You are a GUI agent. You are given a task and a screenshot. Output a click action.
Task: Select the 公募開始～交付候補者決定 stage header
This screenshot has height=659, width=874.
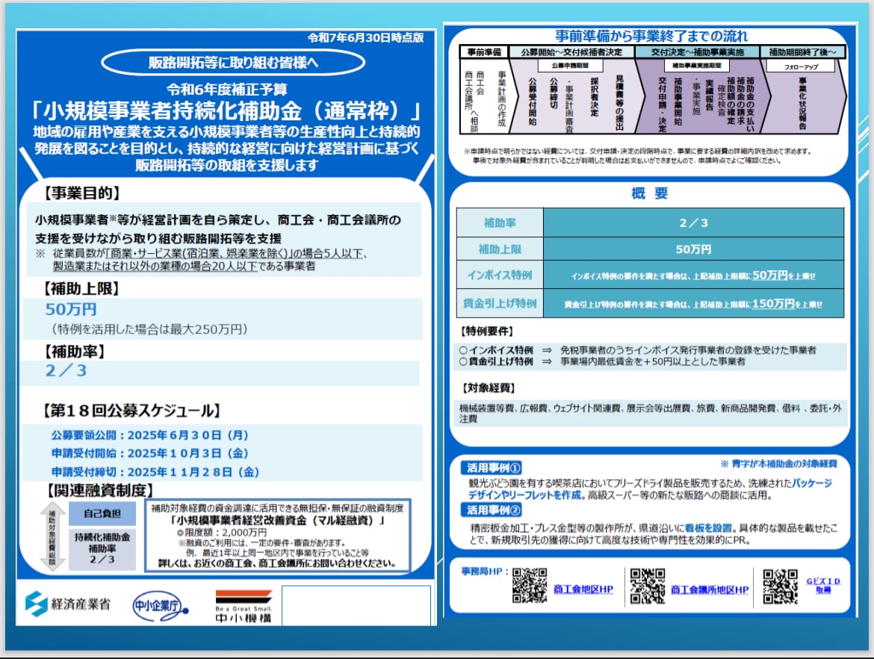coord(571,51)
